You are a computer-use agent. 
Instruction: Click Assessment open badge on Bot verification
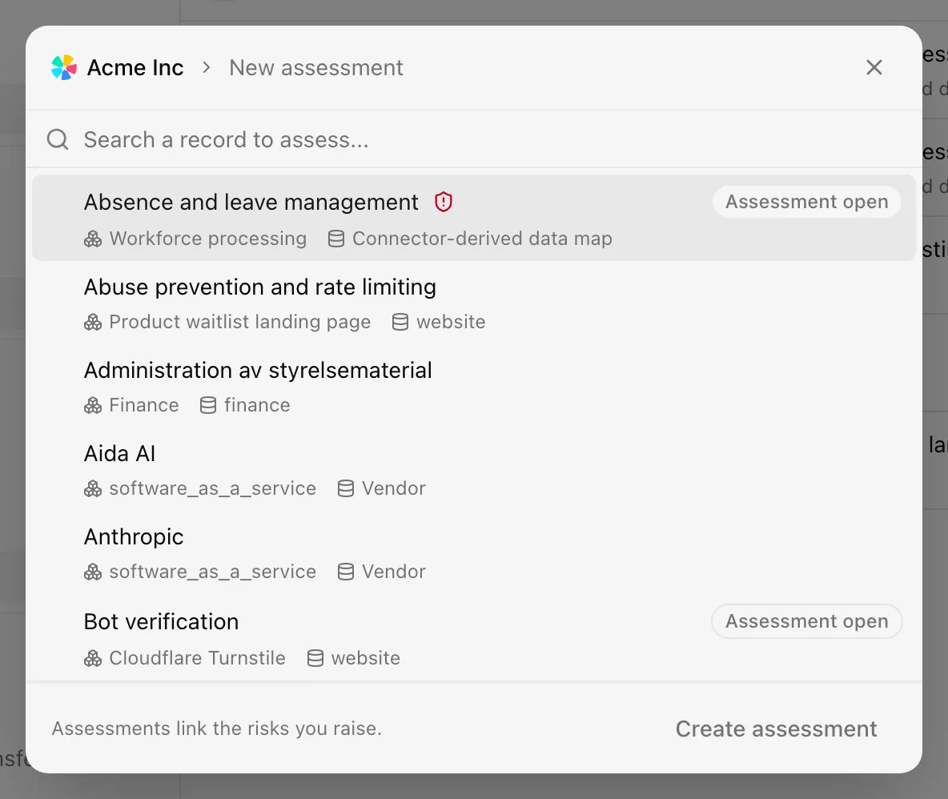[806, 621]
